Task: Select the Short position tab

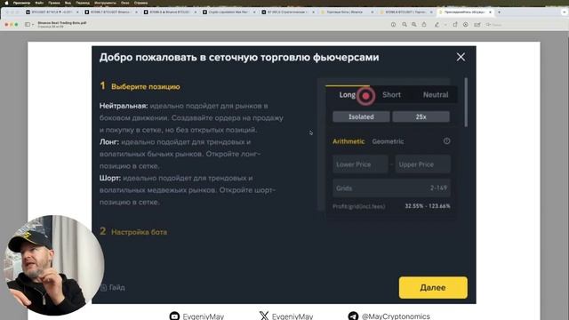Action: click(x=391, y=95)
